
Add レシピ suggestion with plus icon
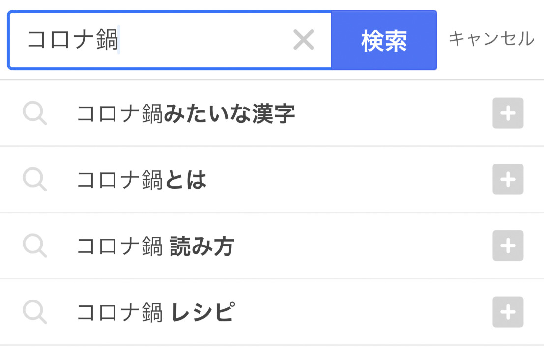coord(508,312)
